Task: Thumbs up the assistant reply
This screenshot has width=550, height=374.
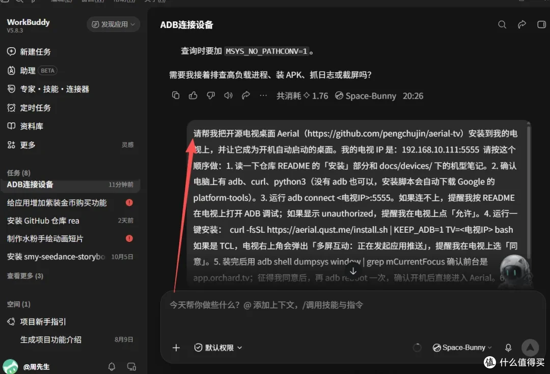Action: pyautogui.click(x=193, y=96)
